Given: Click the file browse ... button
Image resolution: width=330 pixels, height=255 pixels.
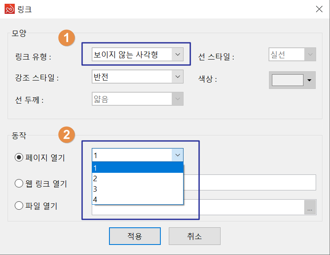Looking at the screenshot, I should pos(310,207).
